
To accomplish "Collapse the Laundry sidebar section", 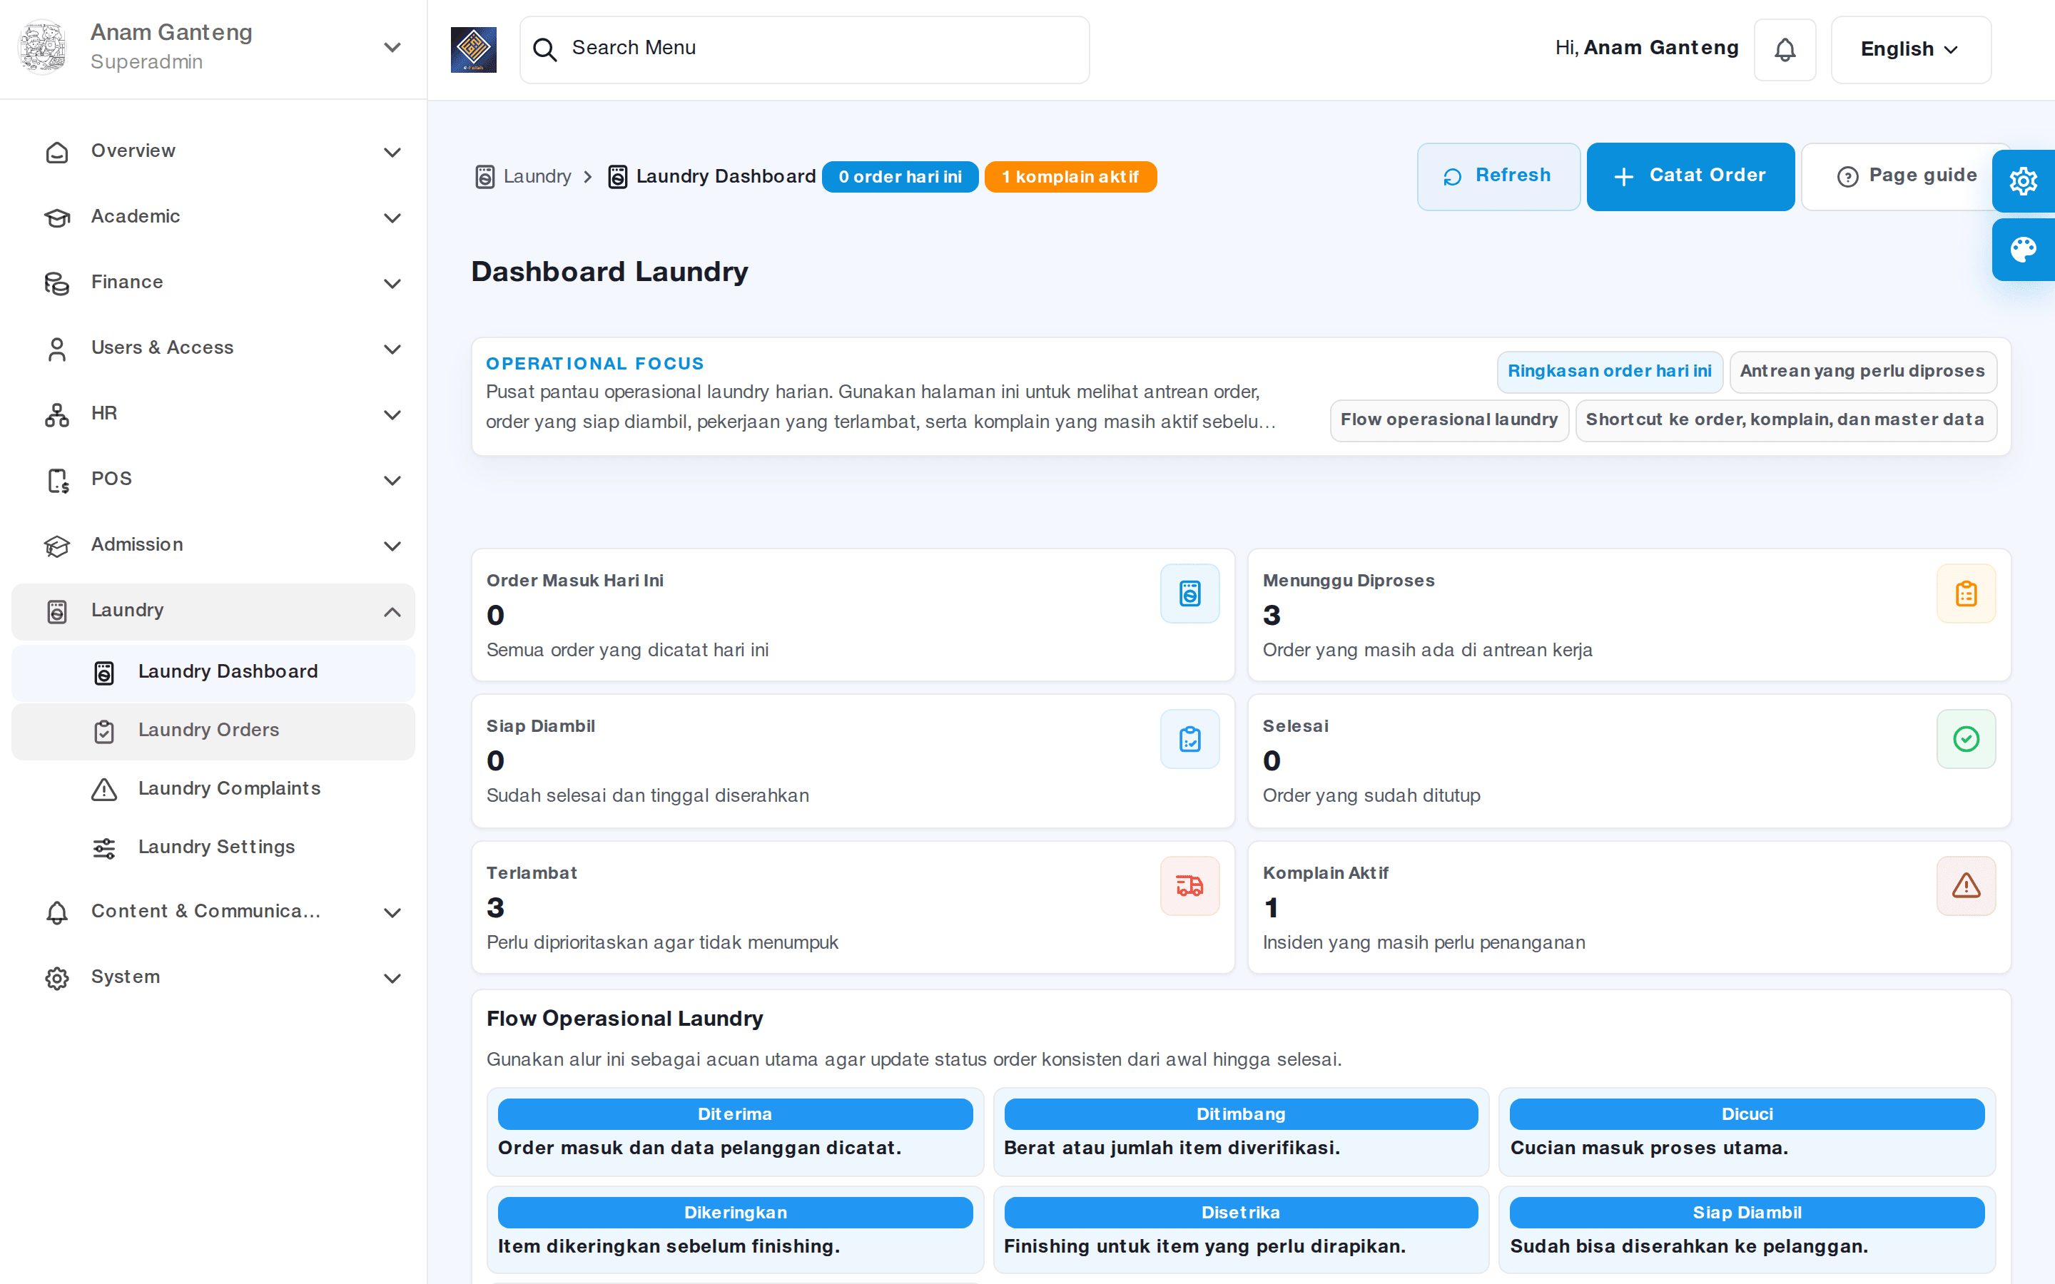I will [213, 611].
